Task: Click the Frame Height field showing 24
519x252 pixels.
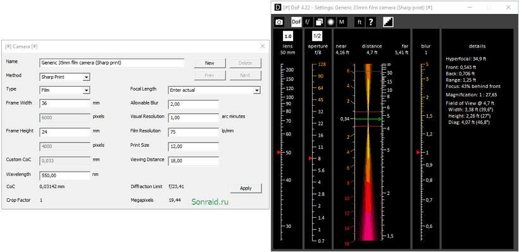Action: coord(65,132)
